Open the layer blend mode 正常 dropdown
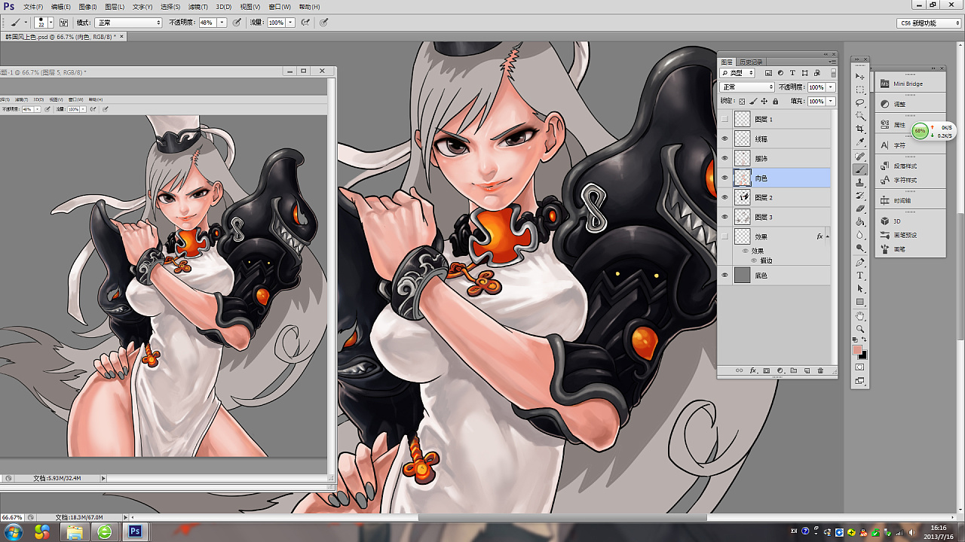This screenshot has height=542, width=965. coord(747,87)
